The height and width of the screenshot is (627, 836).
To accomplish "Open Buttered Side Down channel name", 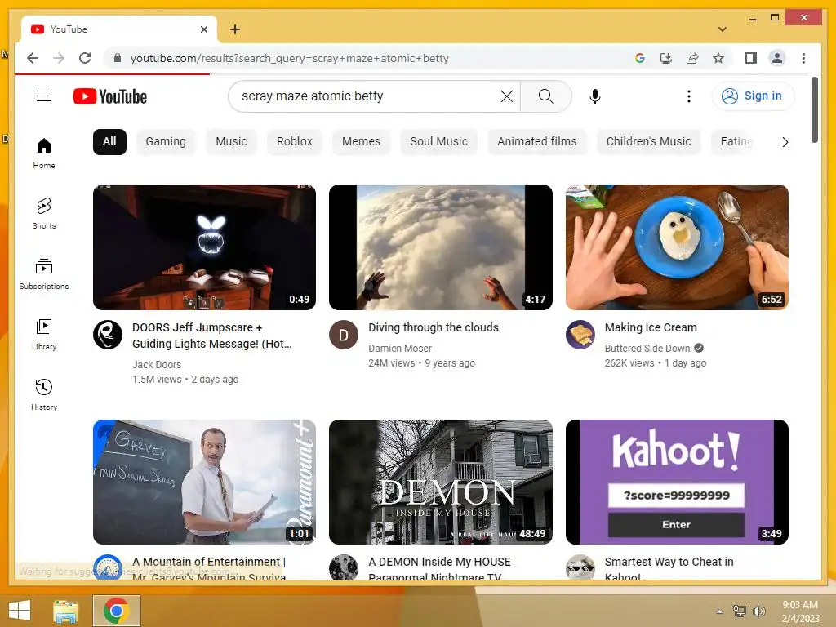I will coord(647,348).
